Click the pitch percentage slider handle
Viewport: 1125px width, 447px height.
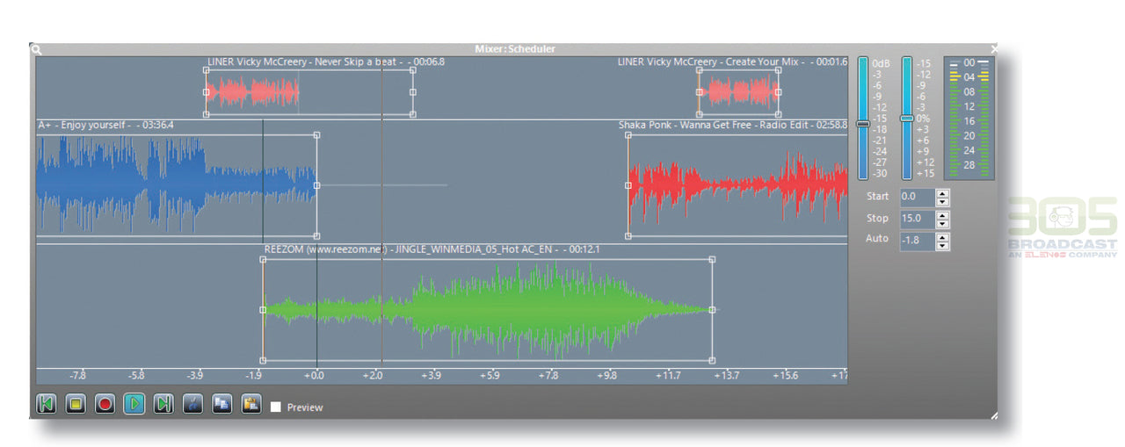(x=907, y=118)
